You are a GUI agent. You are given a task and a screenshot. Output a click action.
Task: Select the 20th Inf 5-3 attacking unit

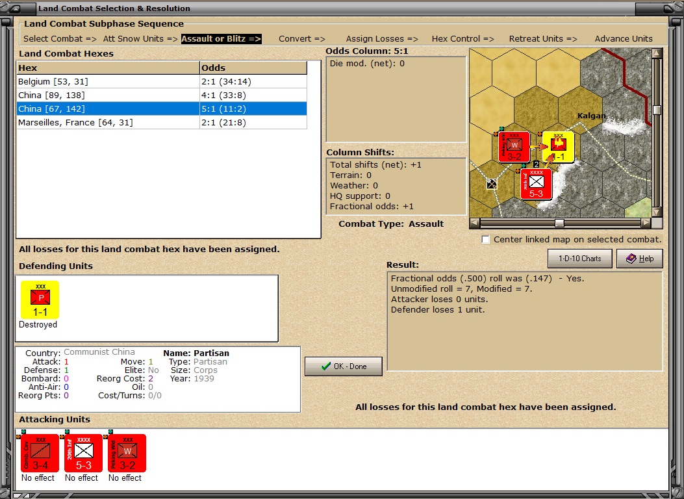(x=83, y=453)
